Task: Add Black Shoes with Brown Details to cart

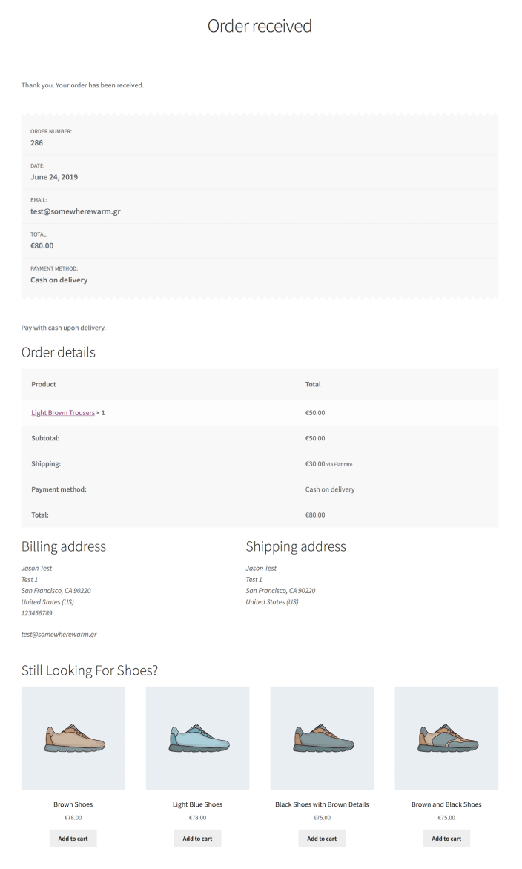Action: [322, 839]
